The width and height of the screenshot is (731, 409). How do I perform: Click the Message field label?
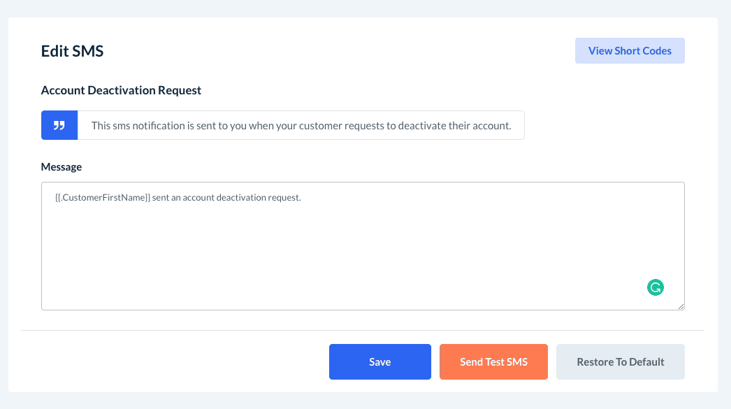[x=61, y=167]
